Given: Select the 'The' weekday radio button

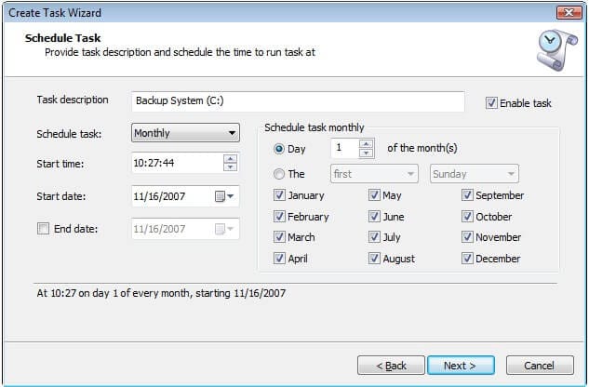Looking at the screenshot, I should click(x=279, y=174).
